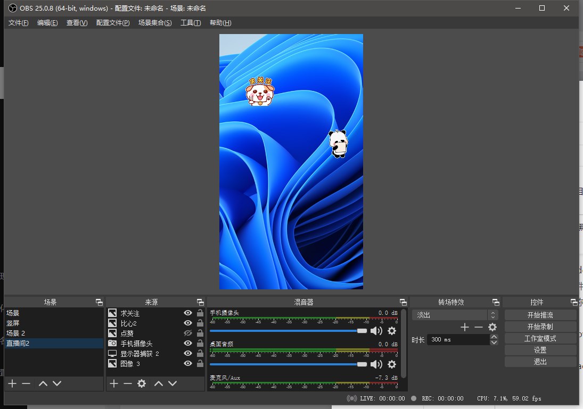Open the 淡出 transition dropdown
Screen dimensions: 583x409
tap(455, 315)
